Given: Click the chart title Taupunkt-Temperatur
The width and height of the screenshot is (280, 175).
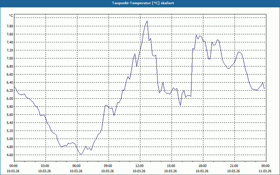Looking at the screenshot, I should [140, 3].
